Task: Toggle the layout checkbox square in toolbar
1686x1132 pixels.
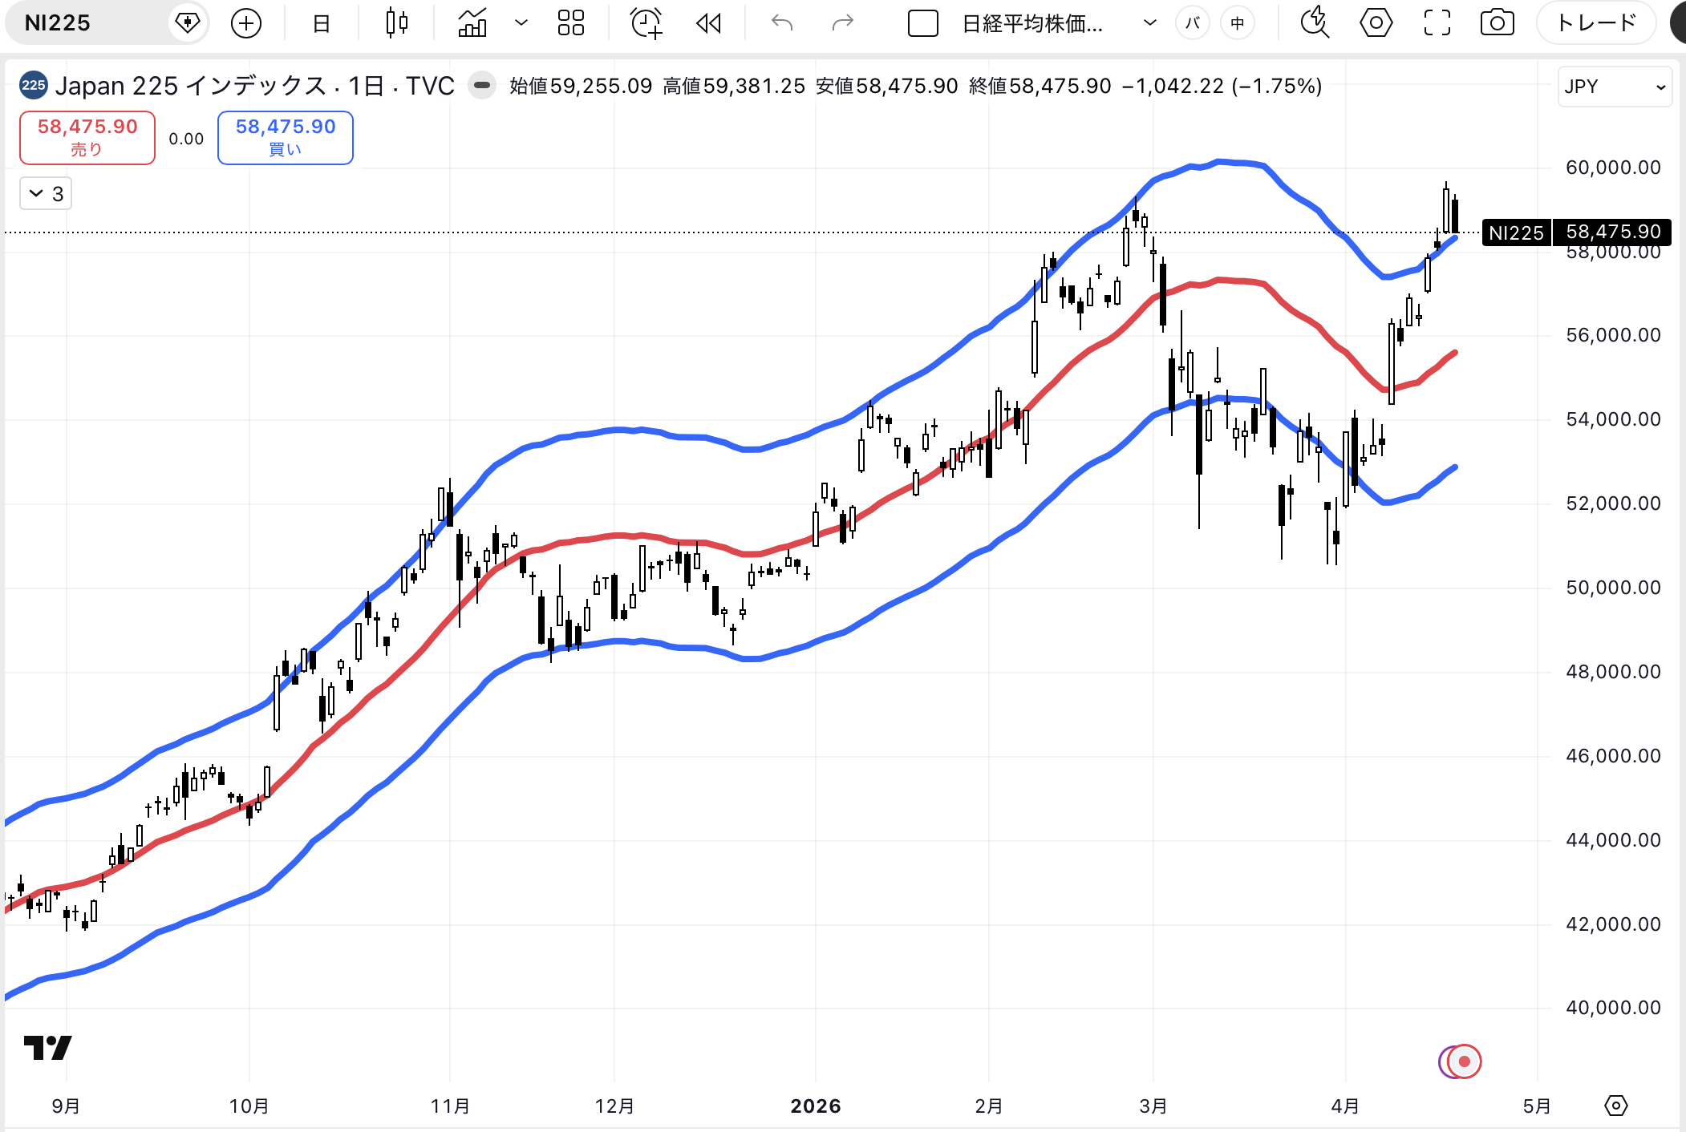Action: (922, 23)
